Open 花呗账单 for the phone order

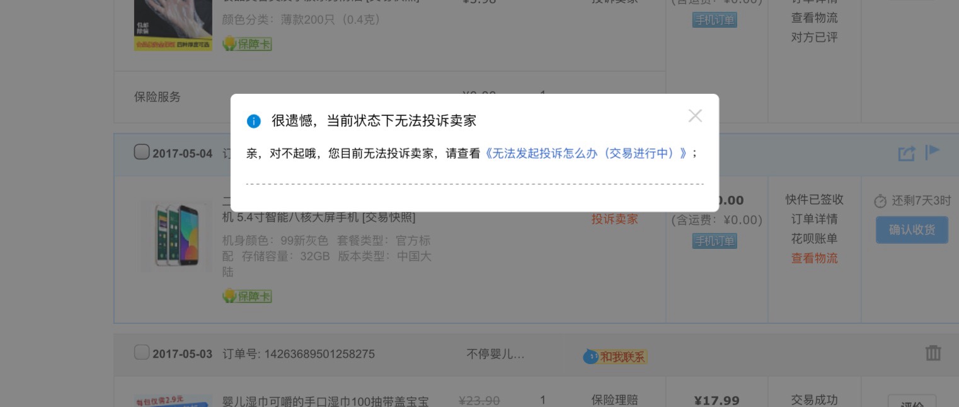[815, 239]
